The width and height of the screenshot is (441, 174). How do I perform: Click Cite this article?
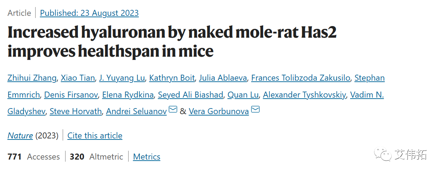coord(95,136)
